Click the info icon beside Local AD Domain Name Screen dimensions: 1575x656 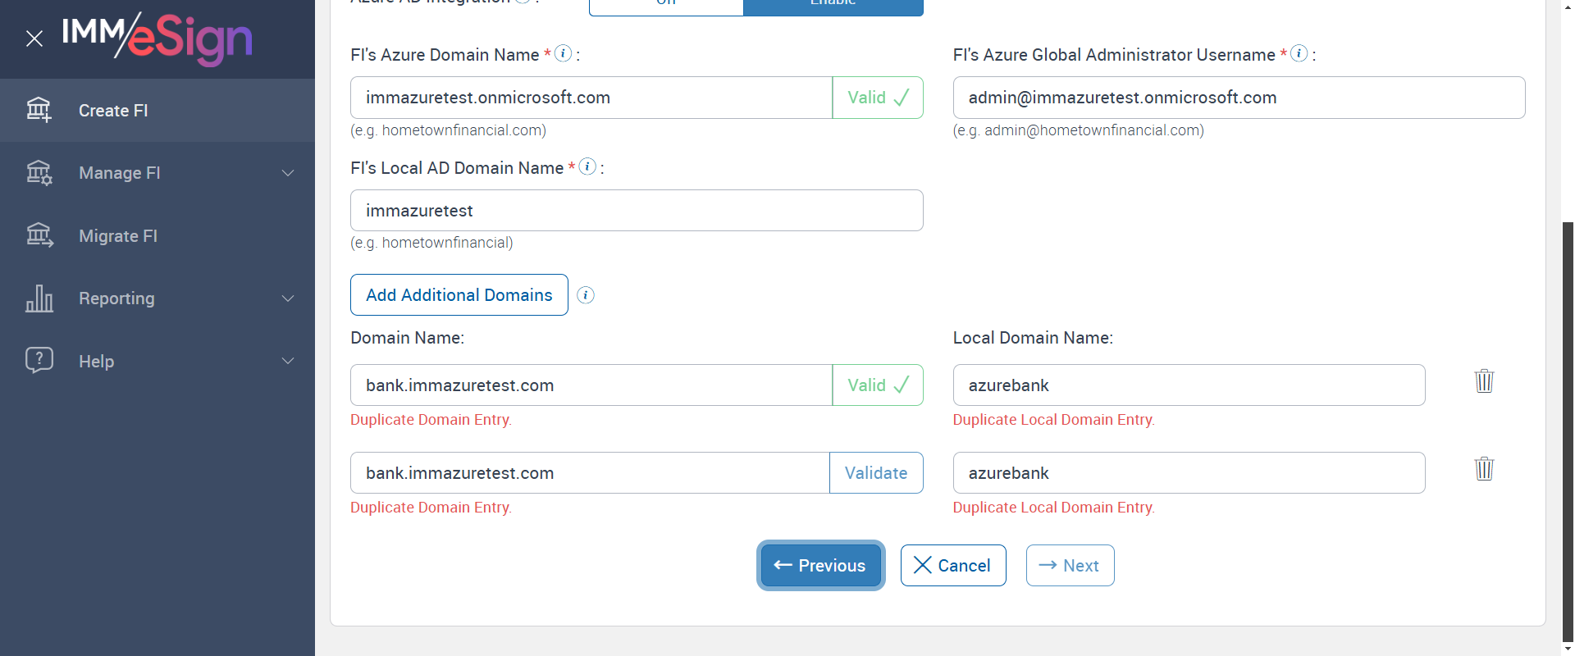587,166
